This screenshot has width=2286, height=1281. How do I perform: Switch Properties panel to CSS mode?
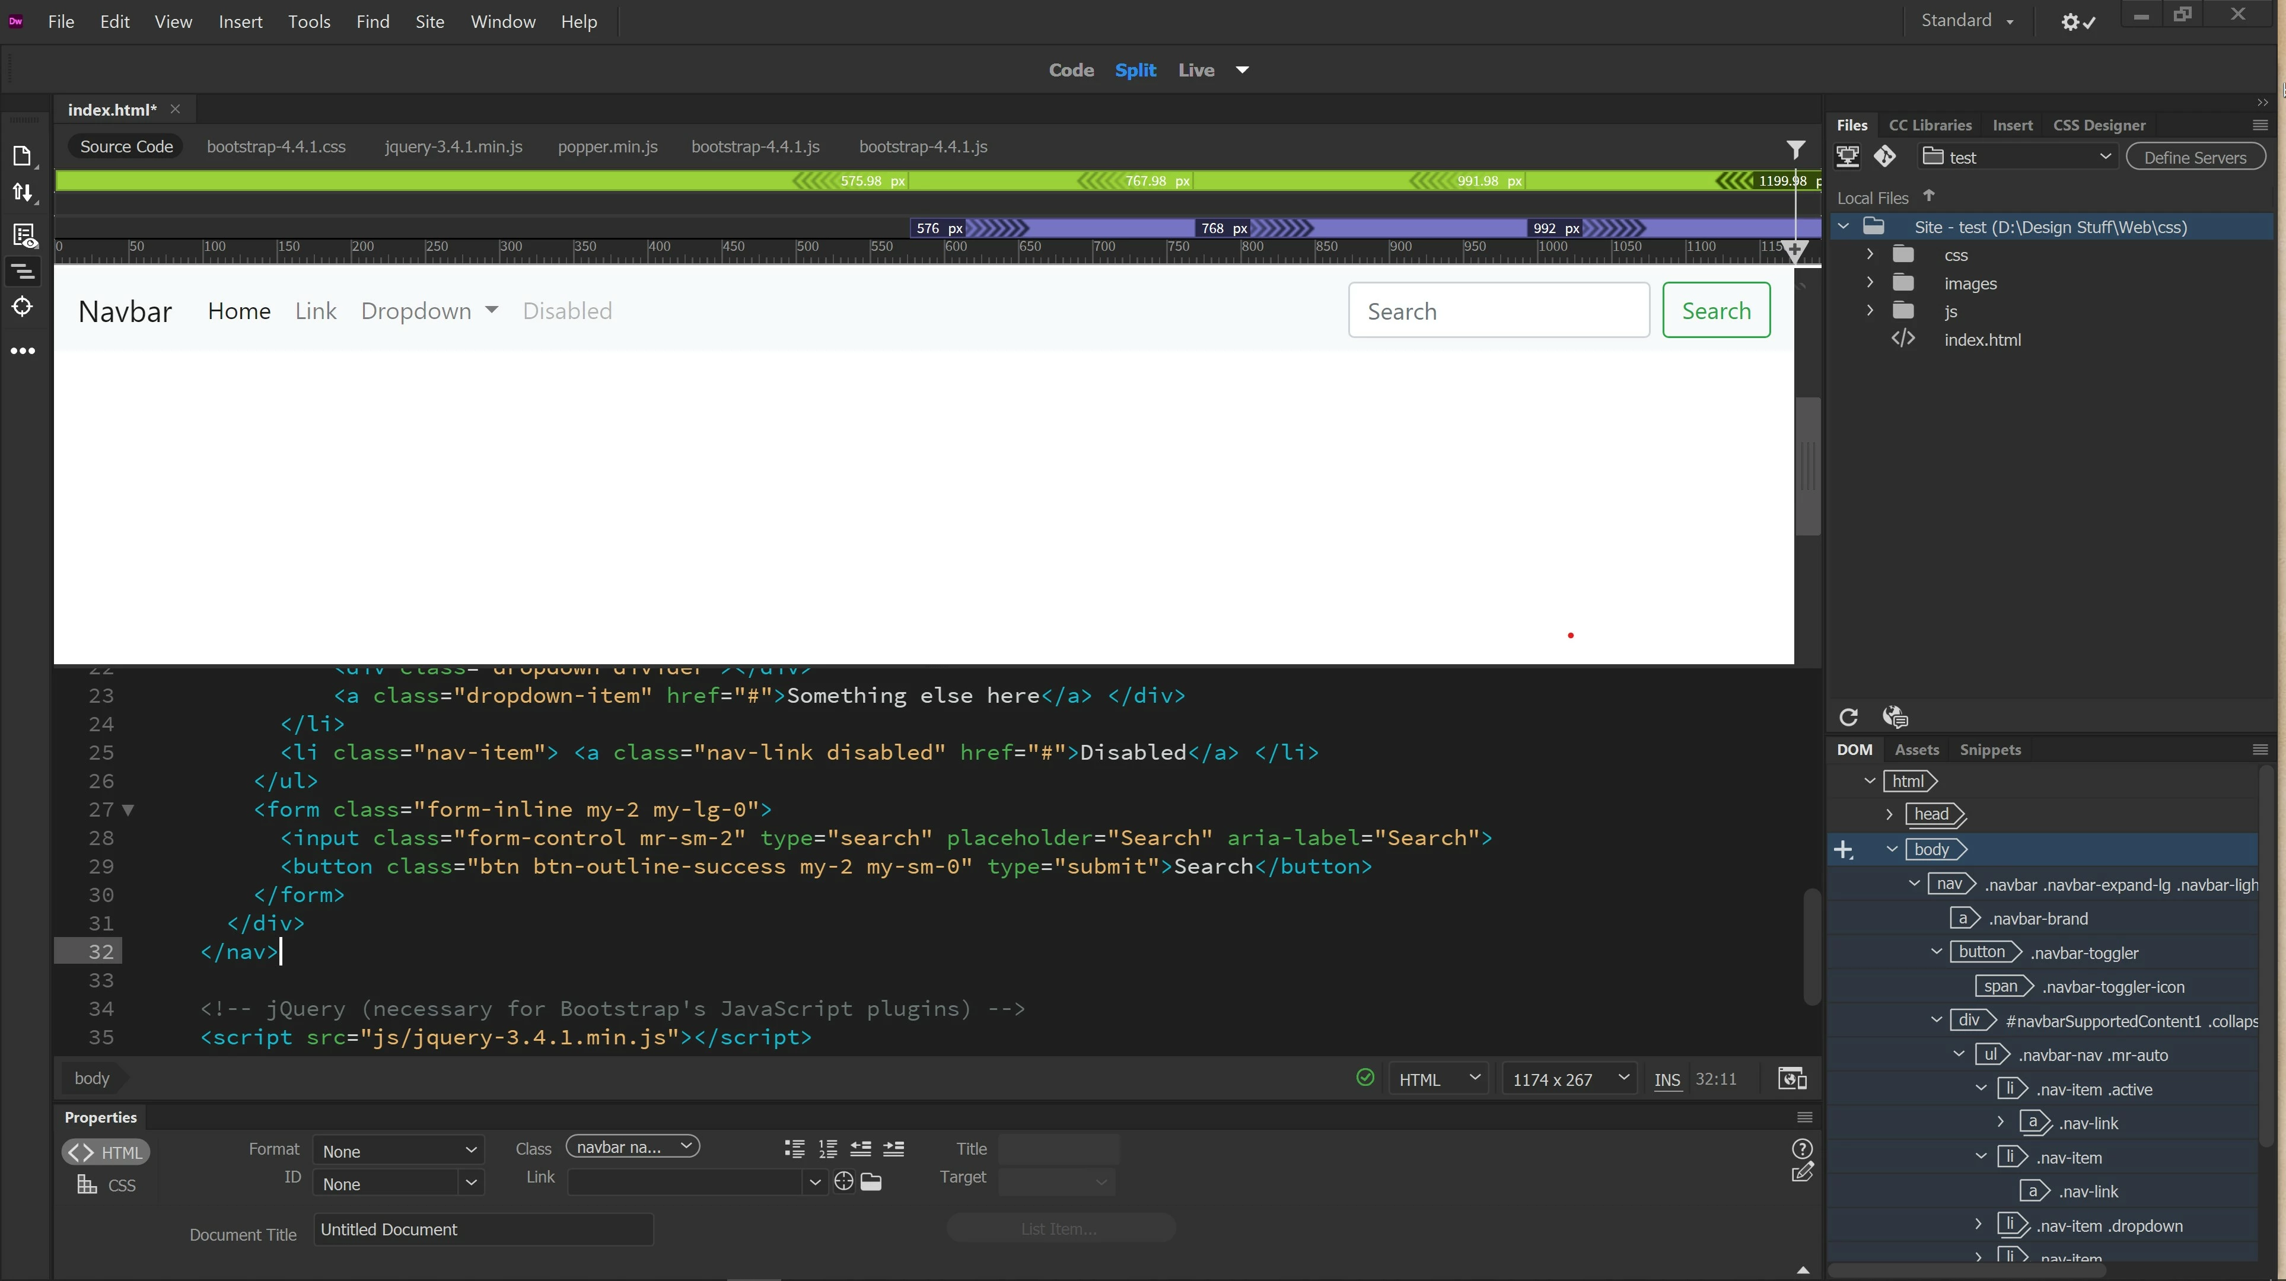tap(107, 1185)
